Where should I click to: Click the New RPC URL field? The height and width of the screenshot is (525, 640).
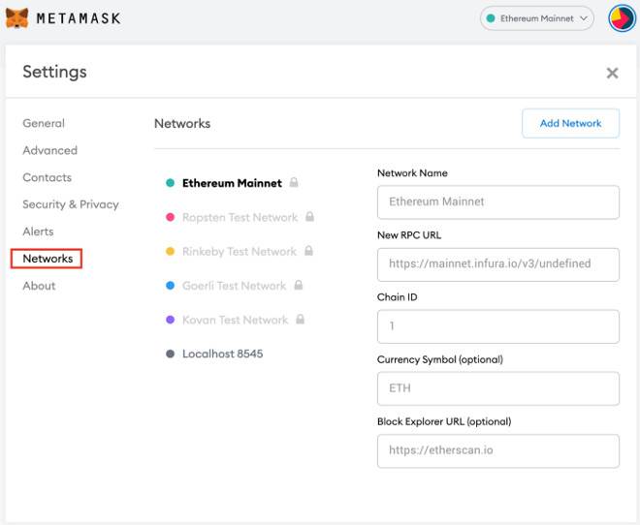click(x=498, y=264)
